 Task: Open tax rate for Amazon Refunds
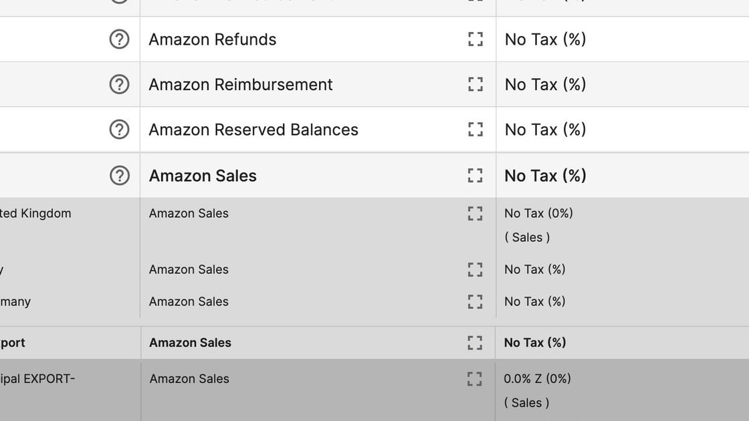pyautogui.click(x=546, y=39)
